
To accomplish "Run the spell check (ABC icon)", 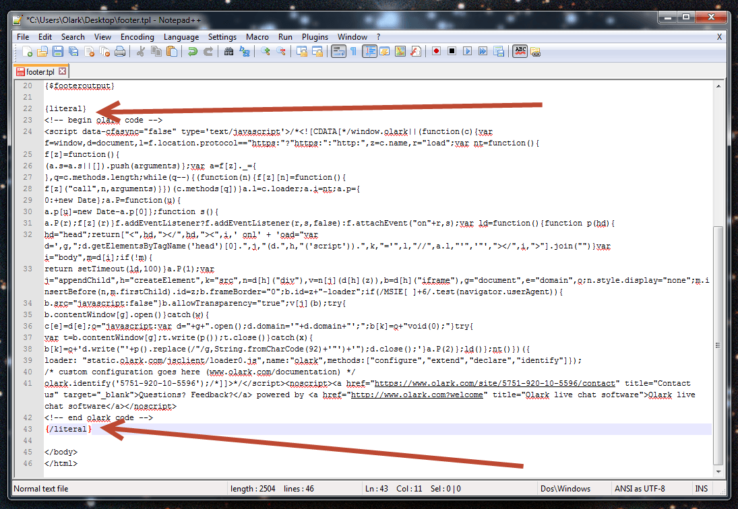I will click(520, 51).
